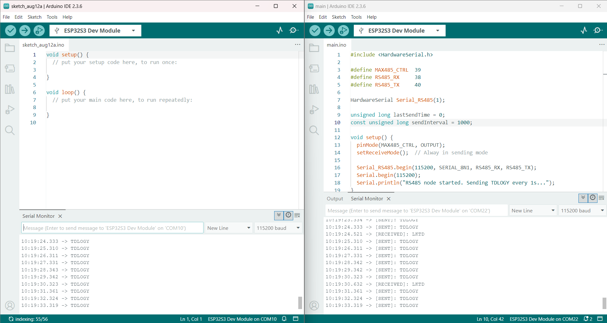This screenshot has height=323, width=607.
Task: Open 115200 baud dropdown in sketch_aug12a window
Action: (x=278, y=228)
